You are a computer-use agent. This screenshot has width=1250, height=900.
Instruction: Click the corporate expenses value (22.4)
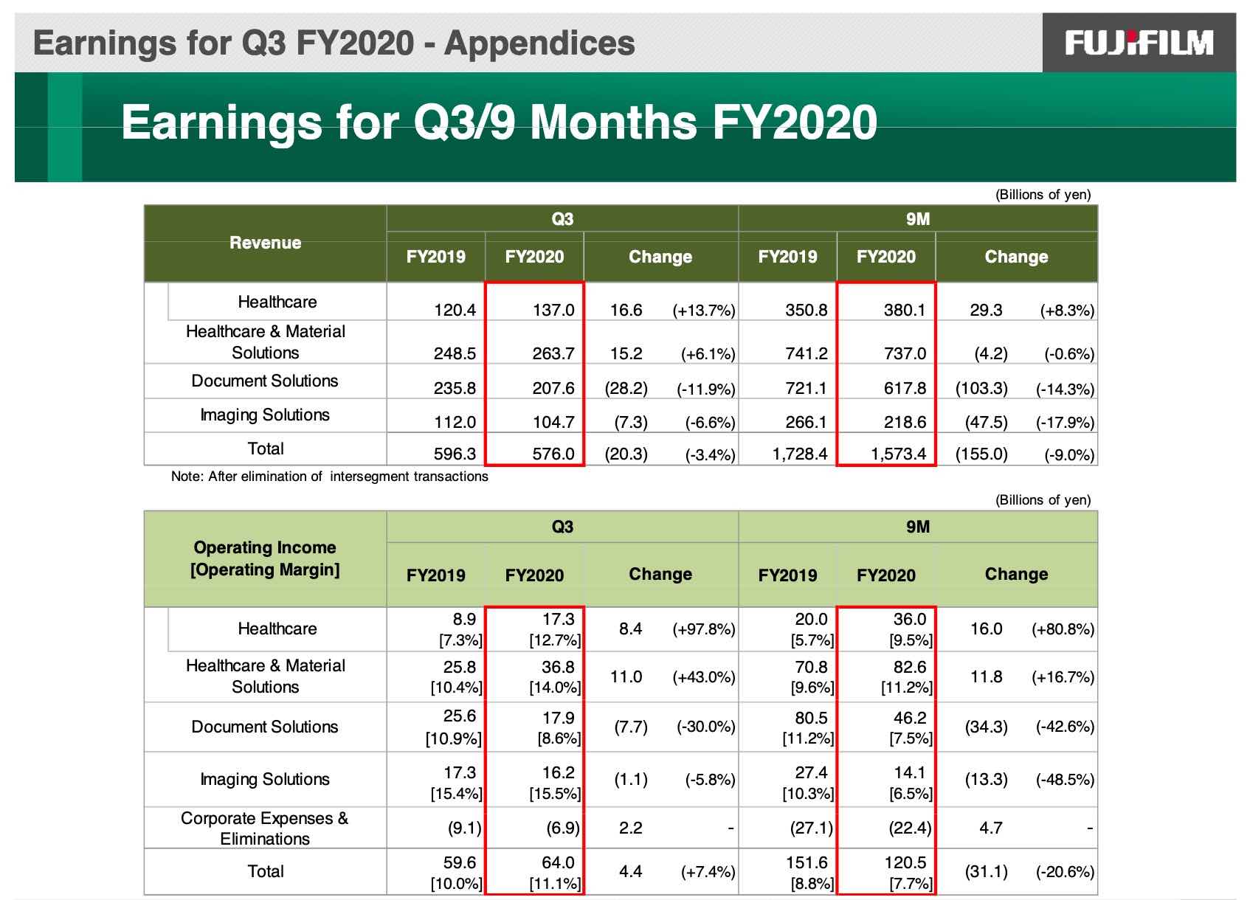pos(910,828)
